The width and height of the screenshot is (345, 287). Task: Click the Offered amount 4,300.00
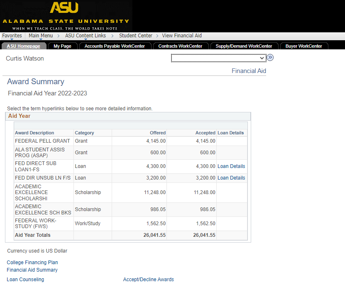click(156, 166)
